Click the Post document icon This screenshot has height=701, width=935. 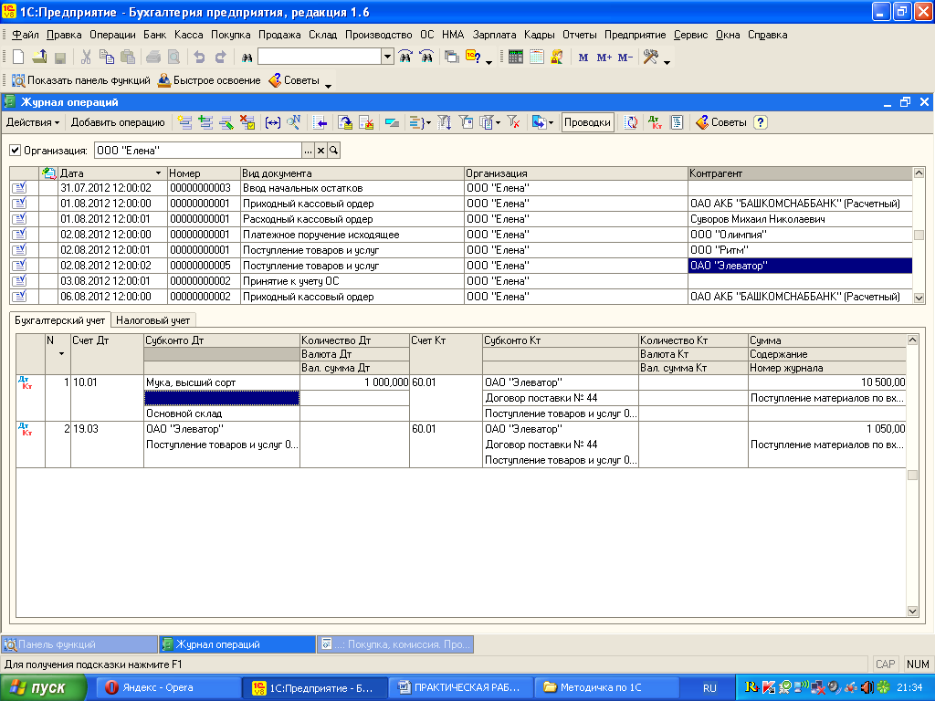click(x=345, y=123)
